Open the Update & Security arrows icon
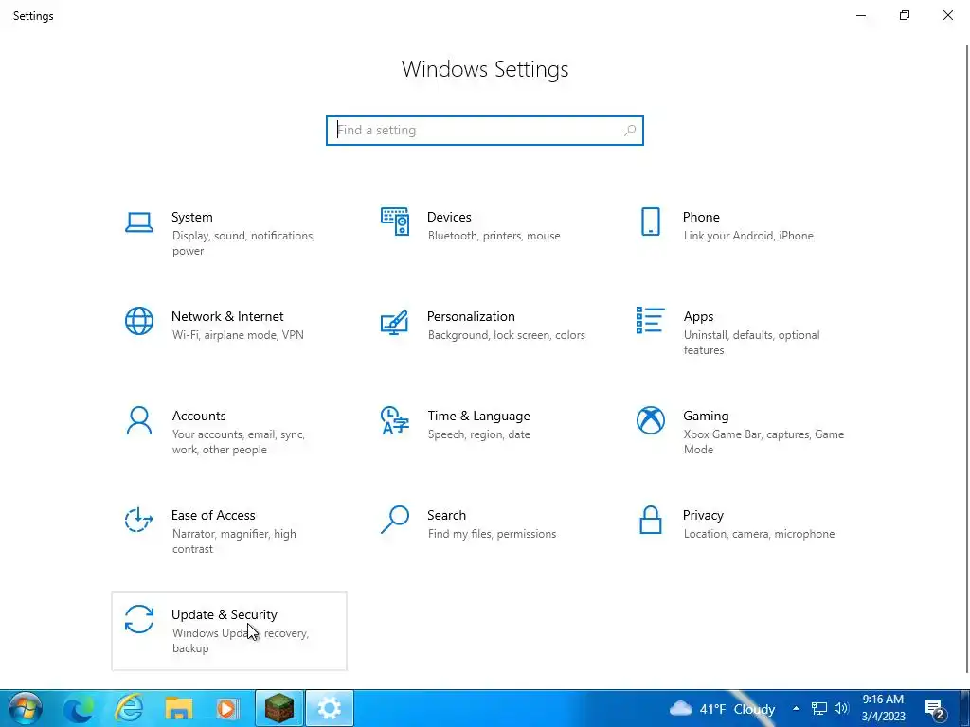Viewport: 970px width, 727px height. pos(138,619)
